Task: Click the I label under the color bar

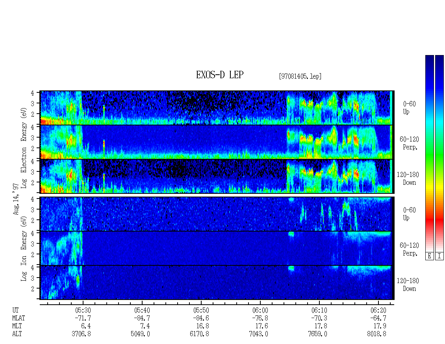Action: coord(439,256)
